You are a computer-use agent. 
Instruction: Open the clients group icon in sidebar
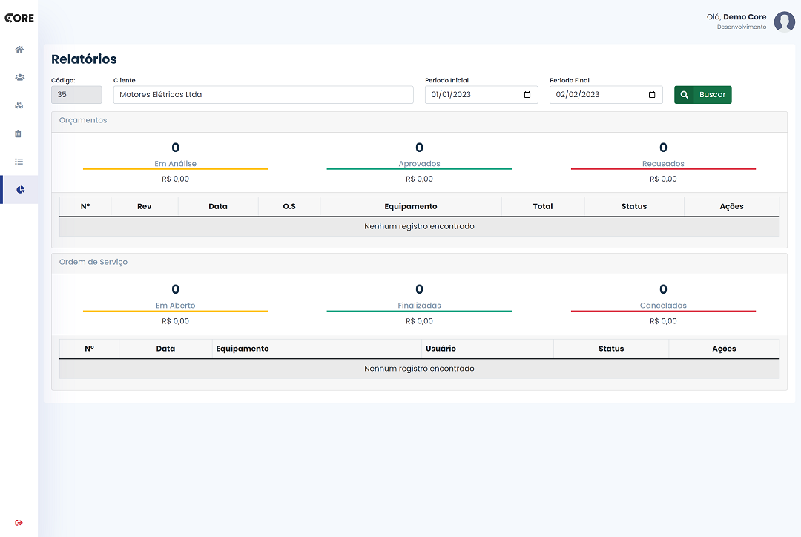coord(19,77)
